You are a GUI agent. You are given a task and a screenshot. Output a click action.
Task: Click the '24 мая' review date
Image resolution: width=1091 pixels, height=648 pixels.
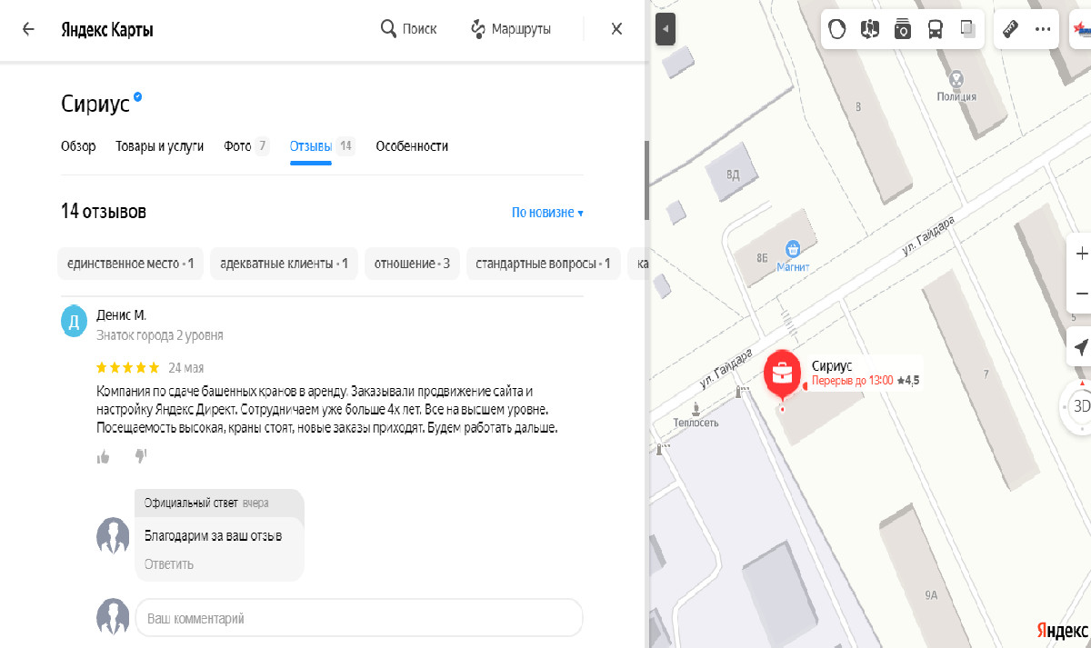point(186,368)
